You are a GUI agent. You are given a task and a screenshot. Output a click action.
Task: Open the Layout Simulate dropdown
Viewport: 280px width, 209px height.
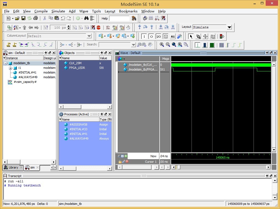[x=229, y=27]
